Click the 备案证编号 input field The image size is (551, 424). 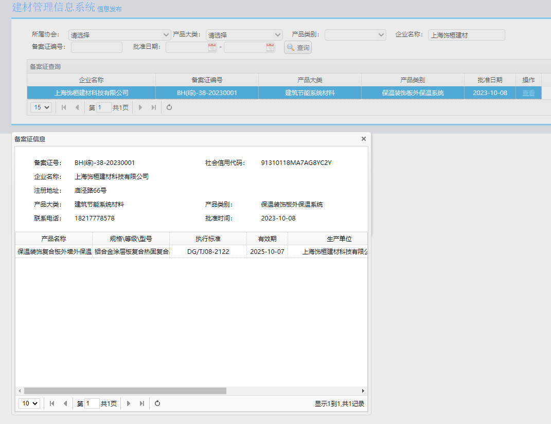pyautogui.click(x=97, y=47)
